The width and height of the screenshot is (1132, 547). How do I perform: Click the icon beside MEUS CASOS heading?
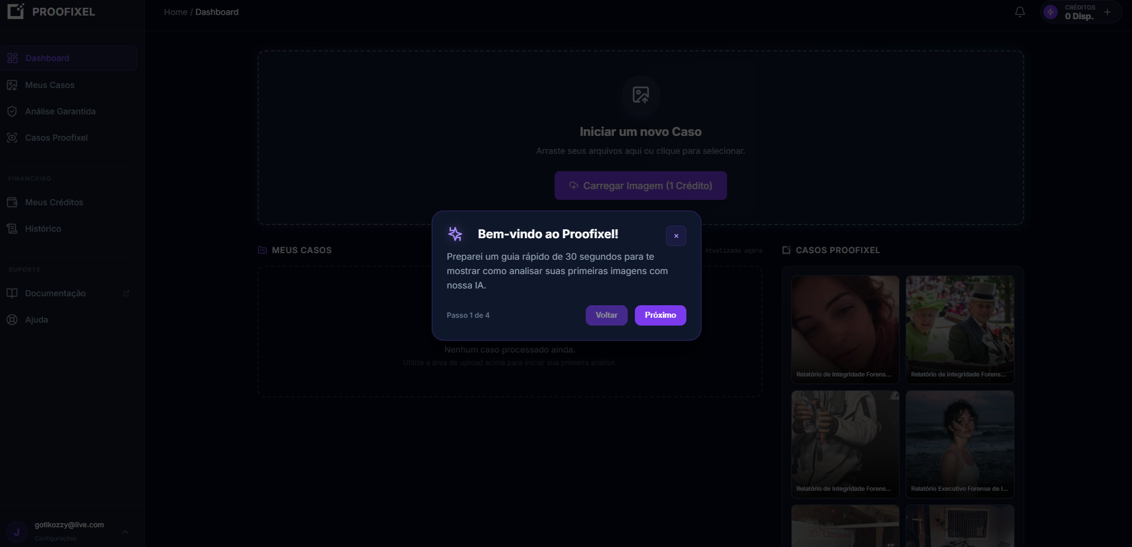coord(262,250)
